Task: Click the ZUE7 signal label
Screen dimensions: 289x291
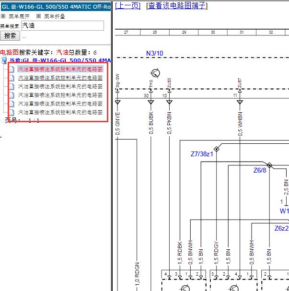Action: [x=240, y=83]
